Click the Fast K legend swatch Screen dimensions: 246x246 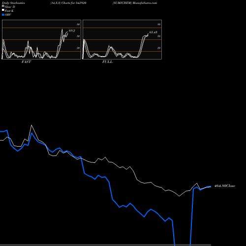[x=3, y=10]
